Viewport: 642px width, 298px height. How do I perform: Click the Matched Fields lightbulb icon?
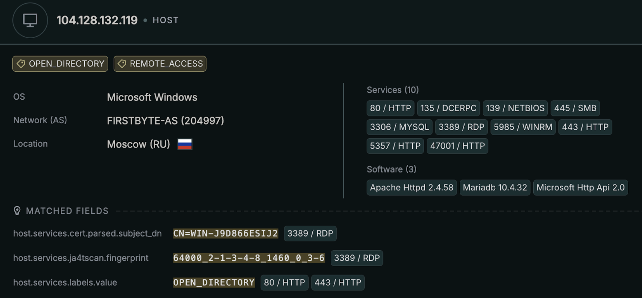pos(17,211)
